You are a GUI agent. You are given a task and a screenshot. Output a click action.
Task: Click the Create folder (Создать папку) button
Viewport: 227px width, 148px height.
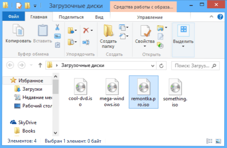click(x=108, y=36)
